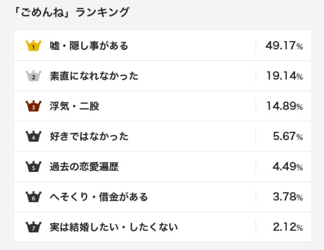Click the black rank 6 crown icon
Viewport: 324px width, 250px height.
click(x=33, y=197)
